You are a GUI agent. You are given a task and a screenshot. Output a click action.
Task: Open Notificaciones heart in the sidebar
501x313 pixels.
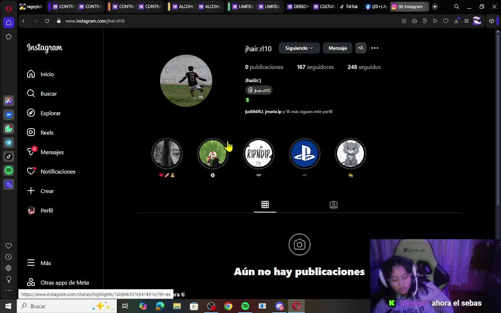click(x=51, y=172)
